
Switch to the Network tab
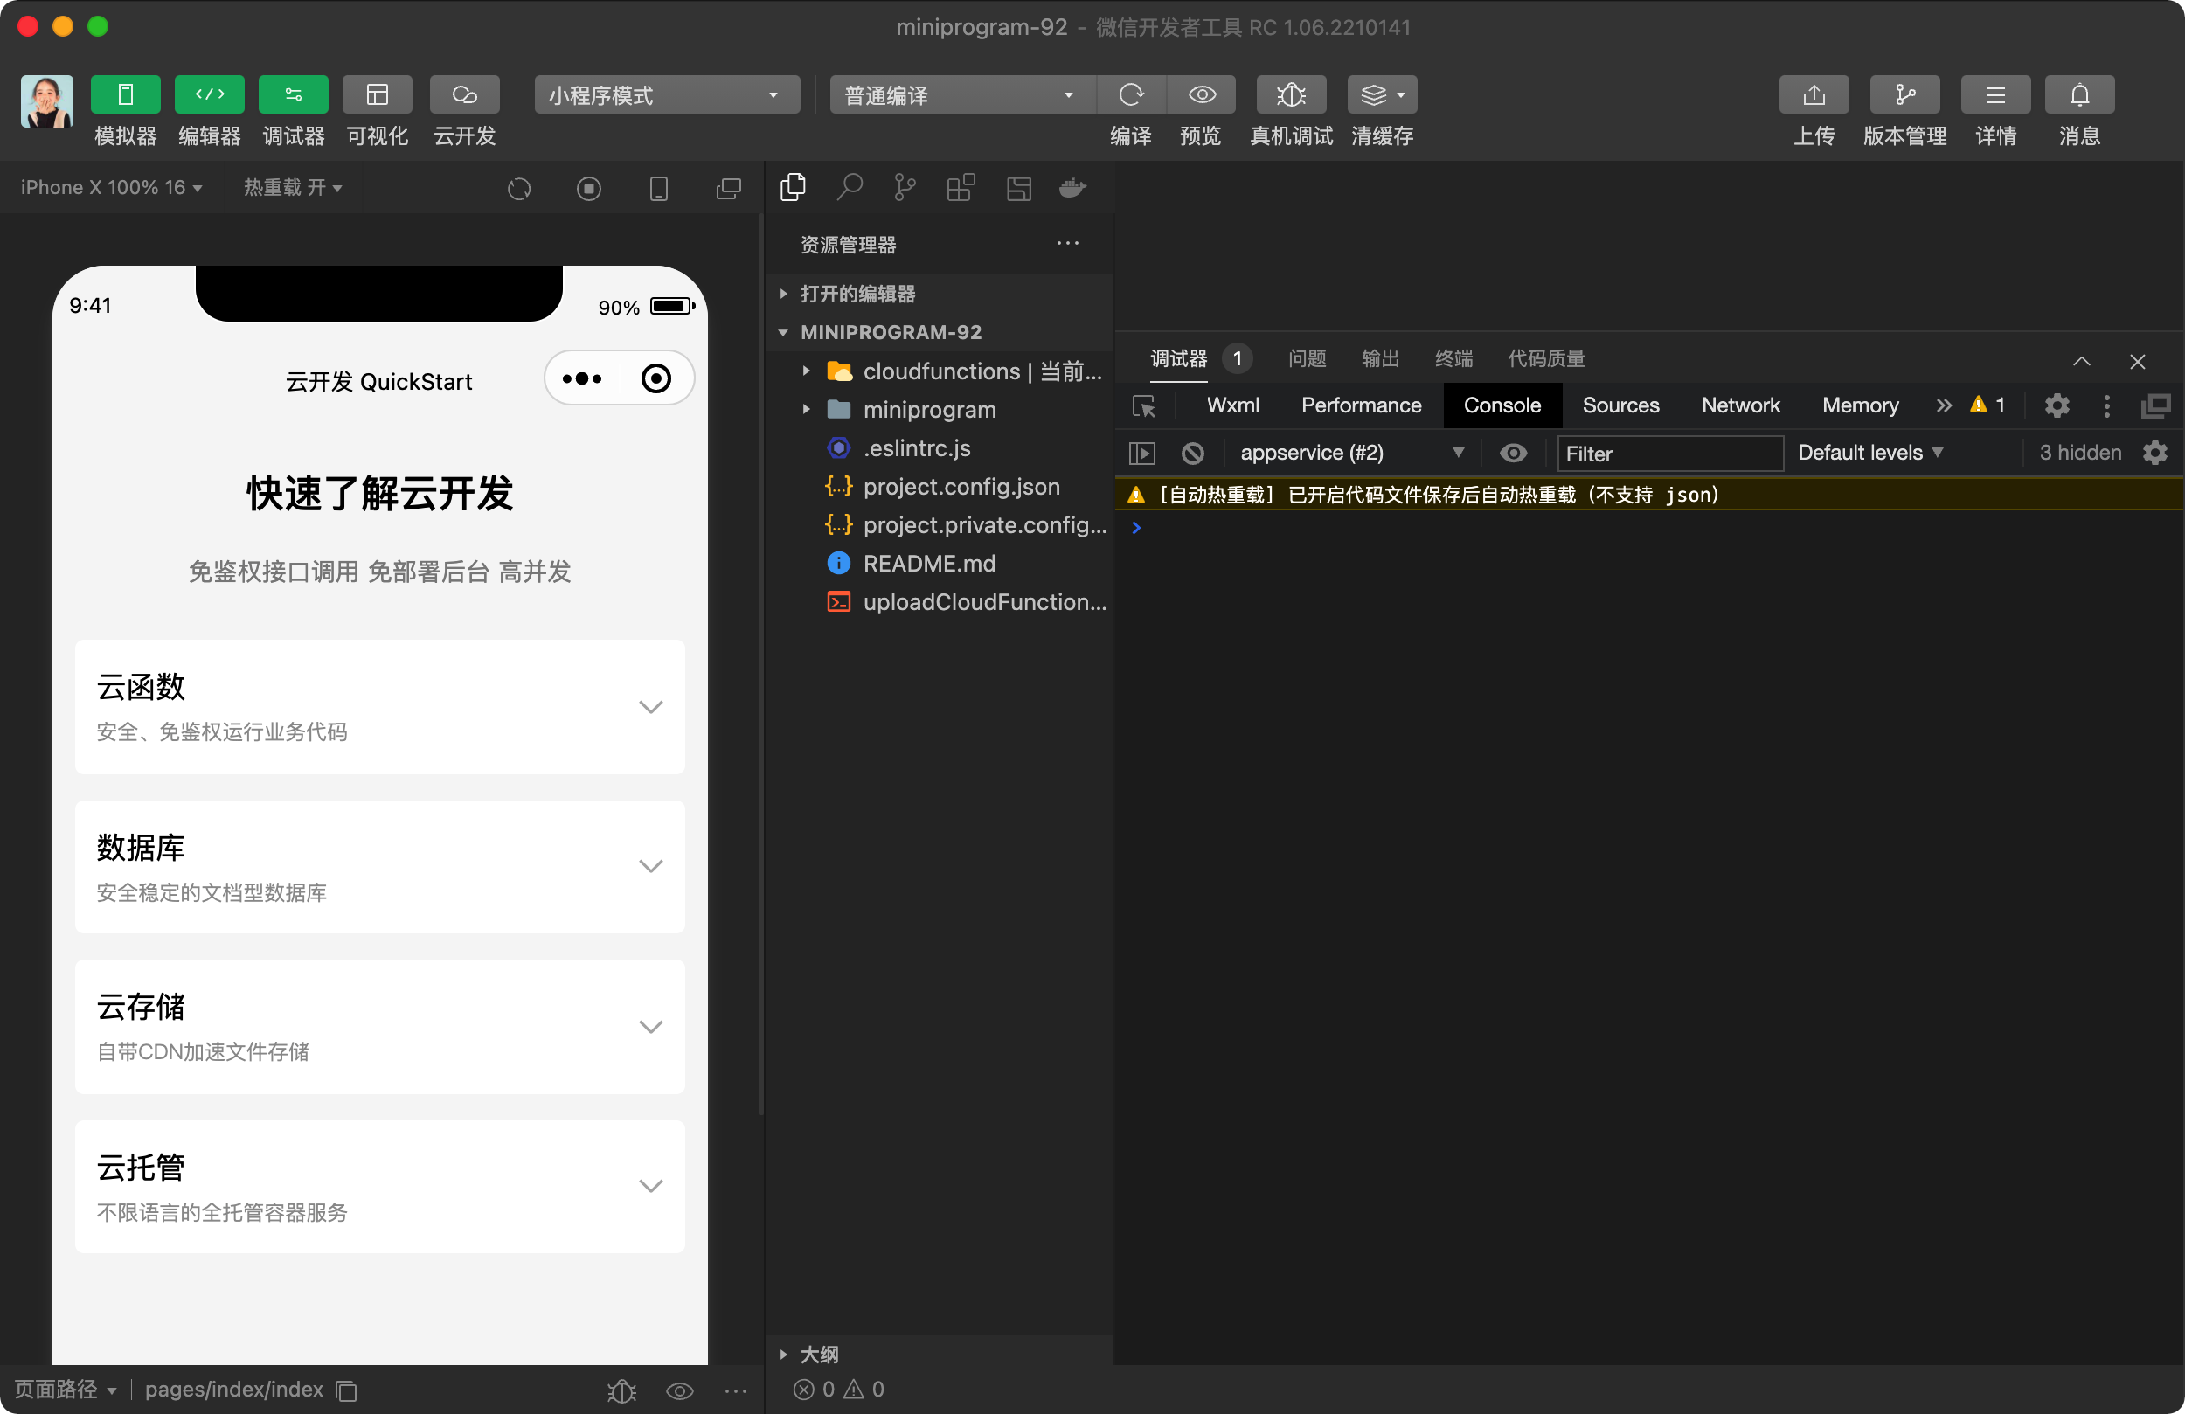pos(1740,405)
